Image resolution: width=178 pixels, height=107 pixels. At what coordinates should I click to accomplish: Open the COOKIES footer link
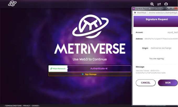35,106
